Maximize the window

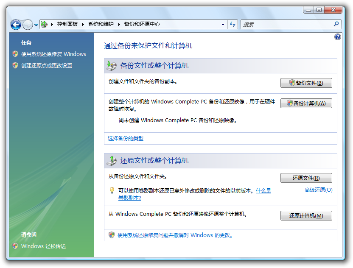[x=319, y=10]
